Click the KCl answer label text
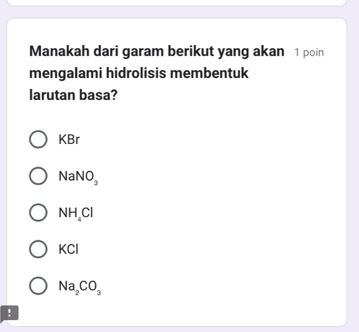Viewport: 359px width, 332px height. [x=69, y=250]
